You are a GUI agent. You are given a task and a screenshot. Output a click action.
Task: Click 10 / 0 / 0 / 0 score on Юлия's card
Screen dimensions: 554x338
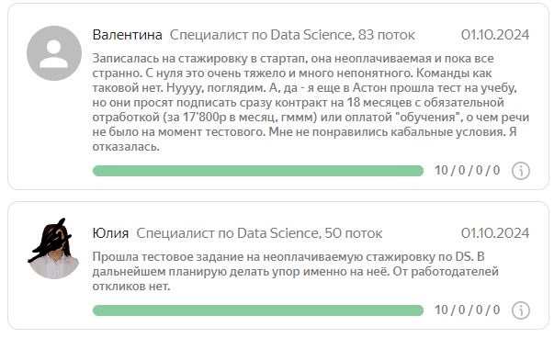click(467, 310)
